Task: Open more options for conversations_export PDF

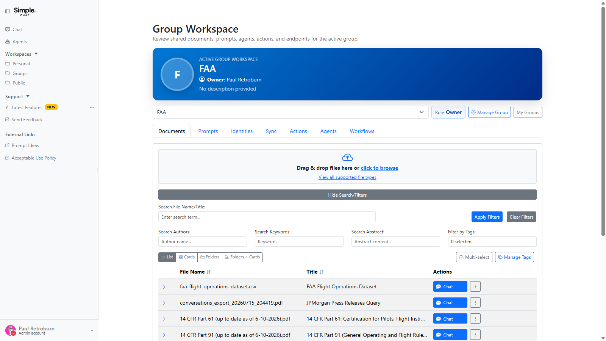Action: click(475, 302)
